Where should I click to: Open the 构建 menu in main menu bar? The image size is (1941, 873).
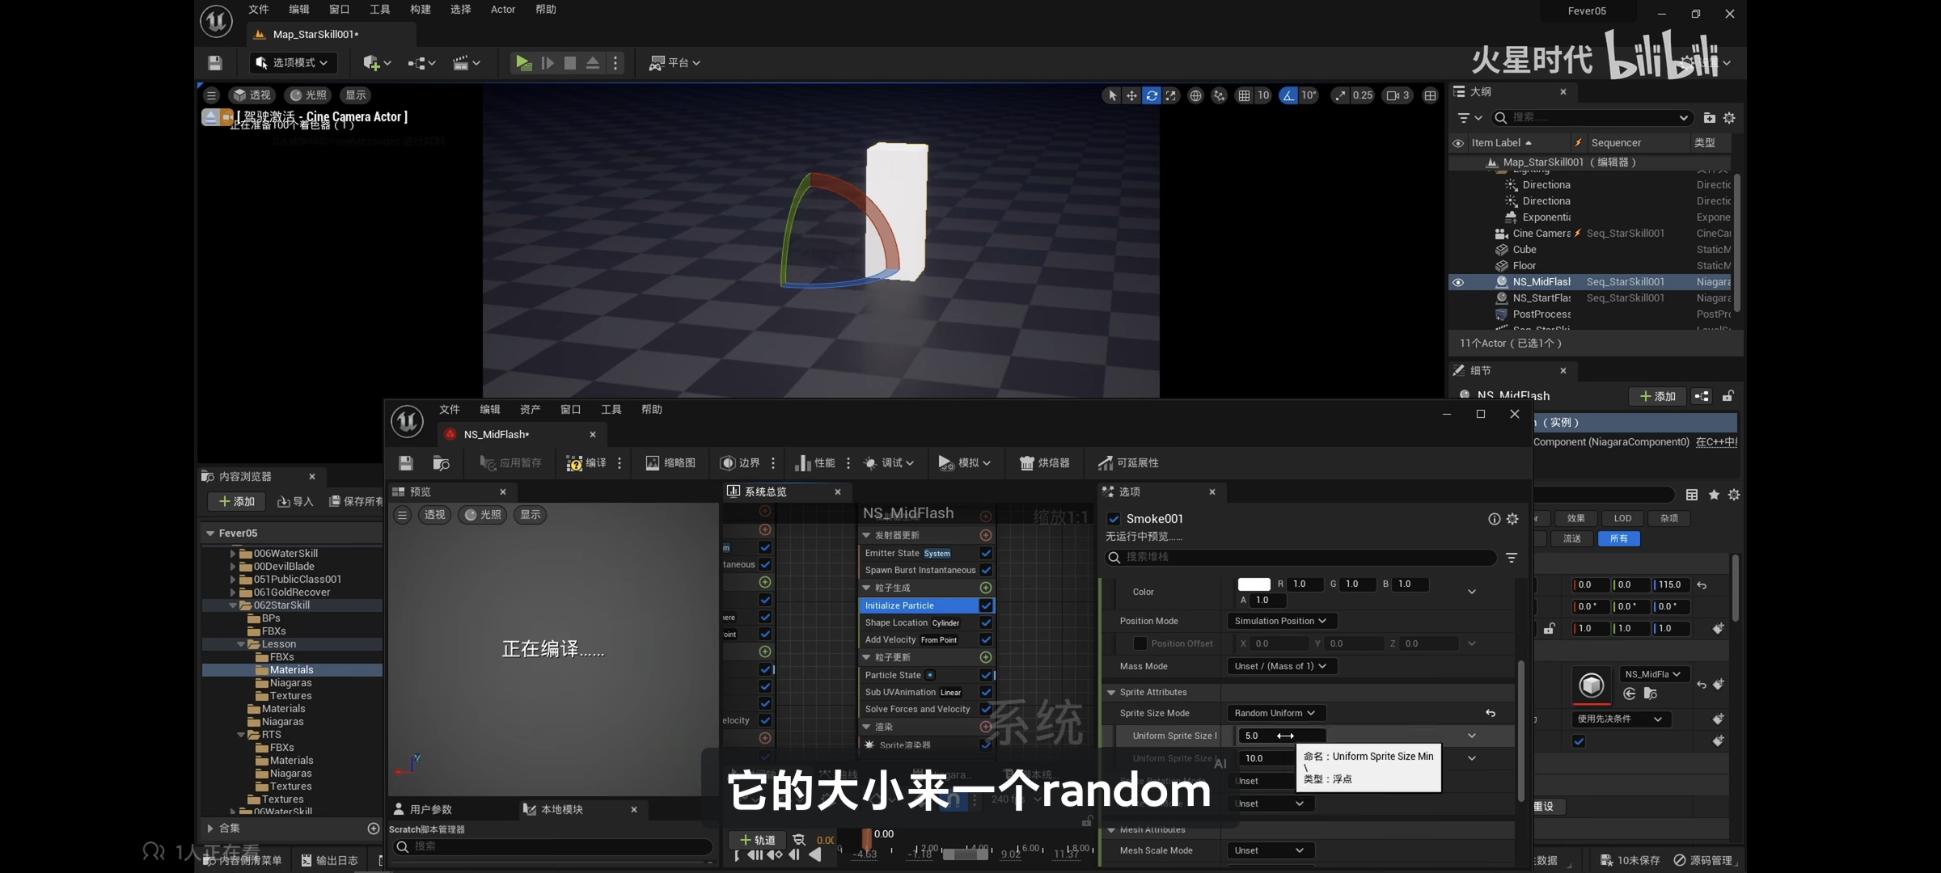click(x=420, y=10)
